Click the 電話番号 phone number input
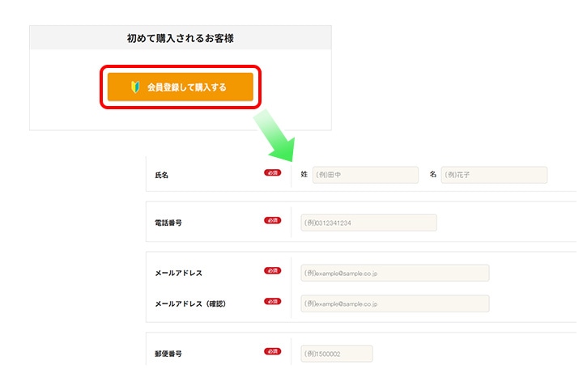Screen dimensions: 583x382 [368, 223]
